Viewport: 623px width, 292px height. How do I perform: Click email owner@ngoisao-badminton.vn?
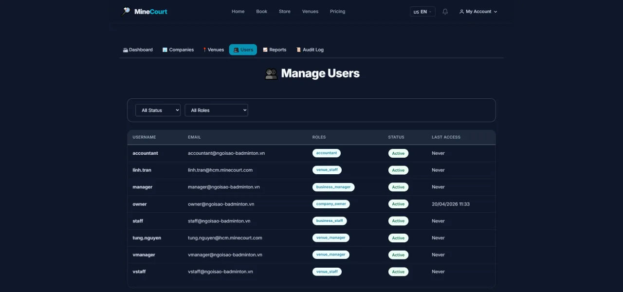pos(221,204)
